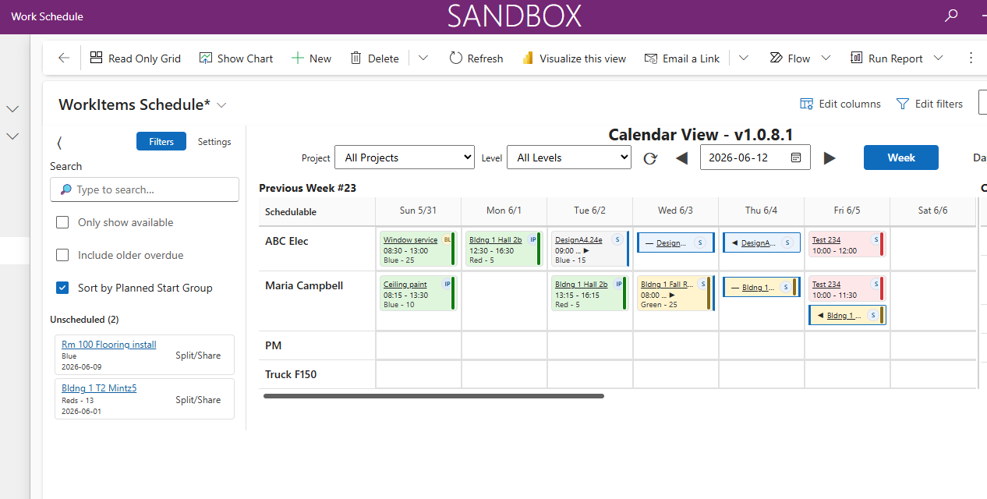
Task: Expand Delete options chevron
Action: point(423,58)
